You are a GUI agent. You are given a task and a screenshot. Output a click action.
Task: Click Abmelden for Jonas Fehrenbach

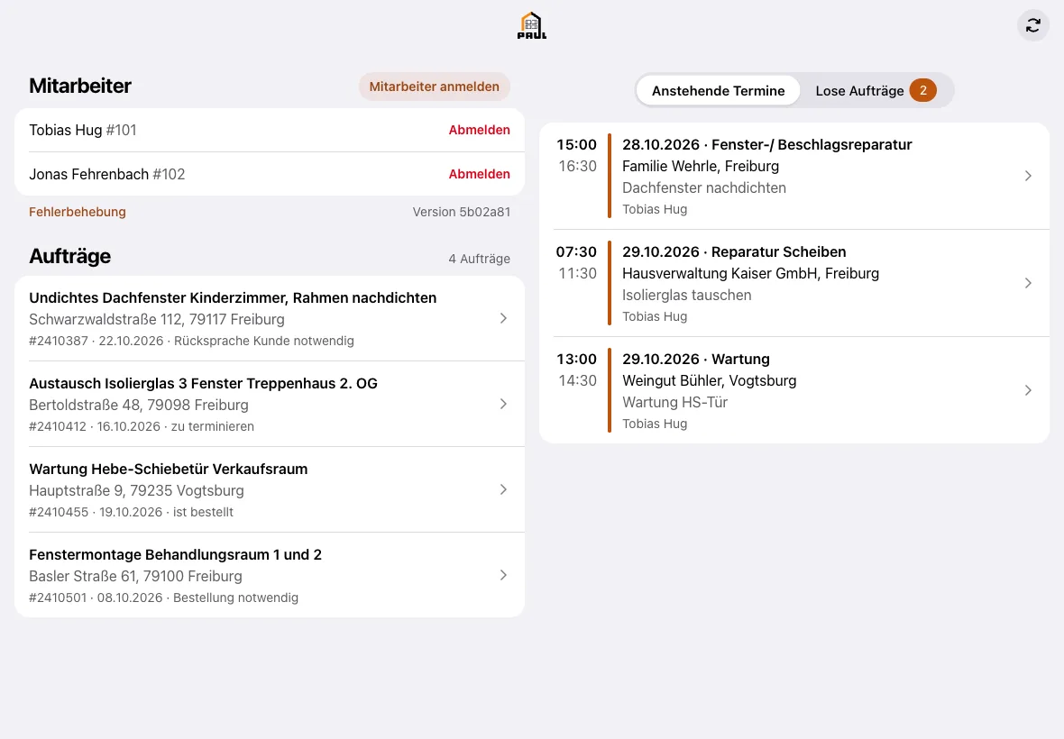click(x=479, y=174)
